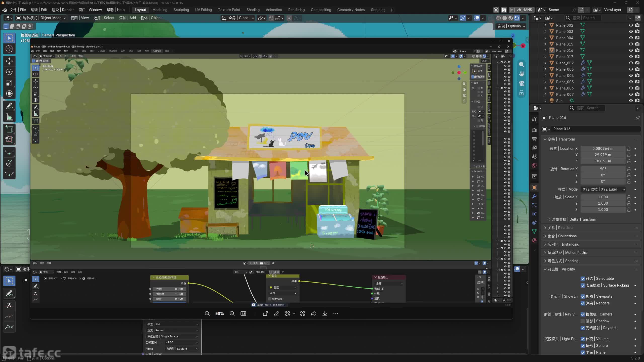Click the Options button in viewport header
This screenshot has height=362, width=644.
[x=511, y=26]
